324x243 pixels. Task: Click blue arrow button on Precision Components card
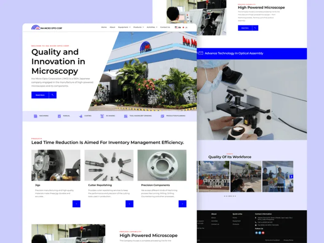(182, 204)
